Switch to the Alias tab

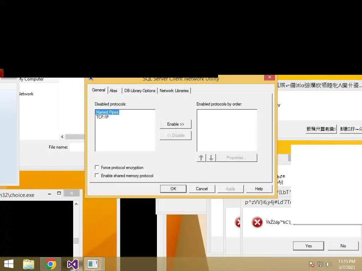[x=113, y=91]
